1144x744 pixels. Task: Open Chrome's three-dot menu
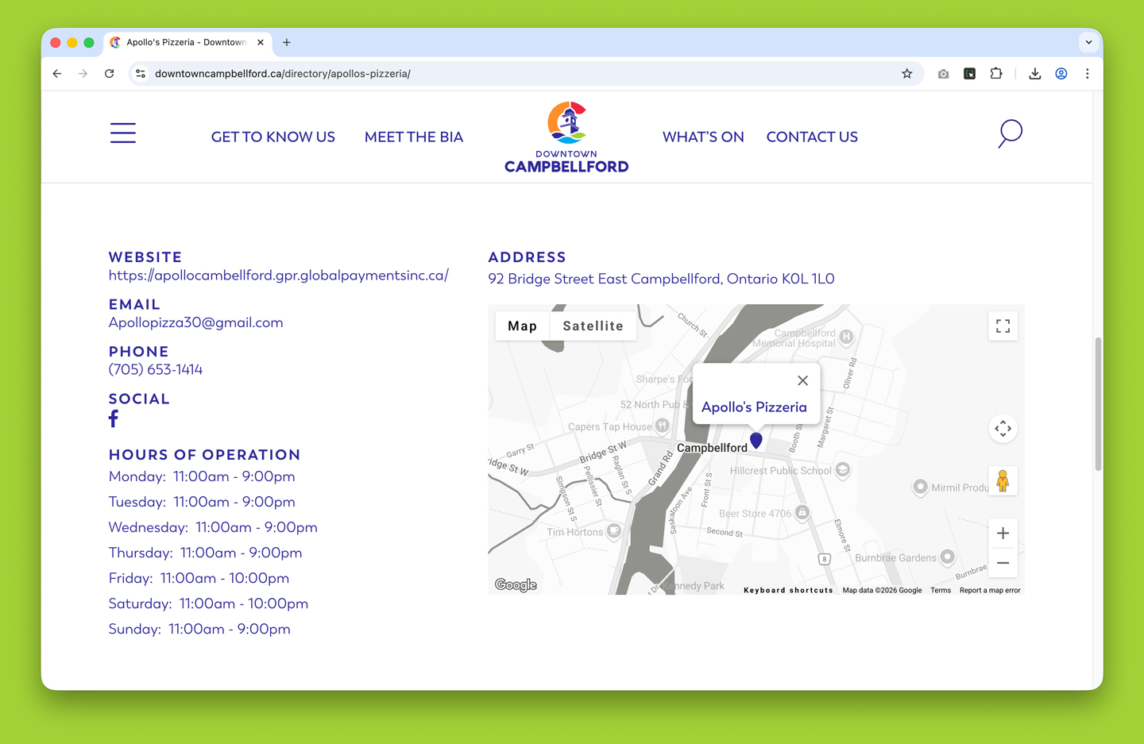(x=1087, y=74)
